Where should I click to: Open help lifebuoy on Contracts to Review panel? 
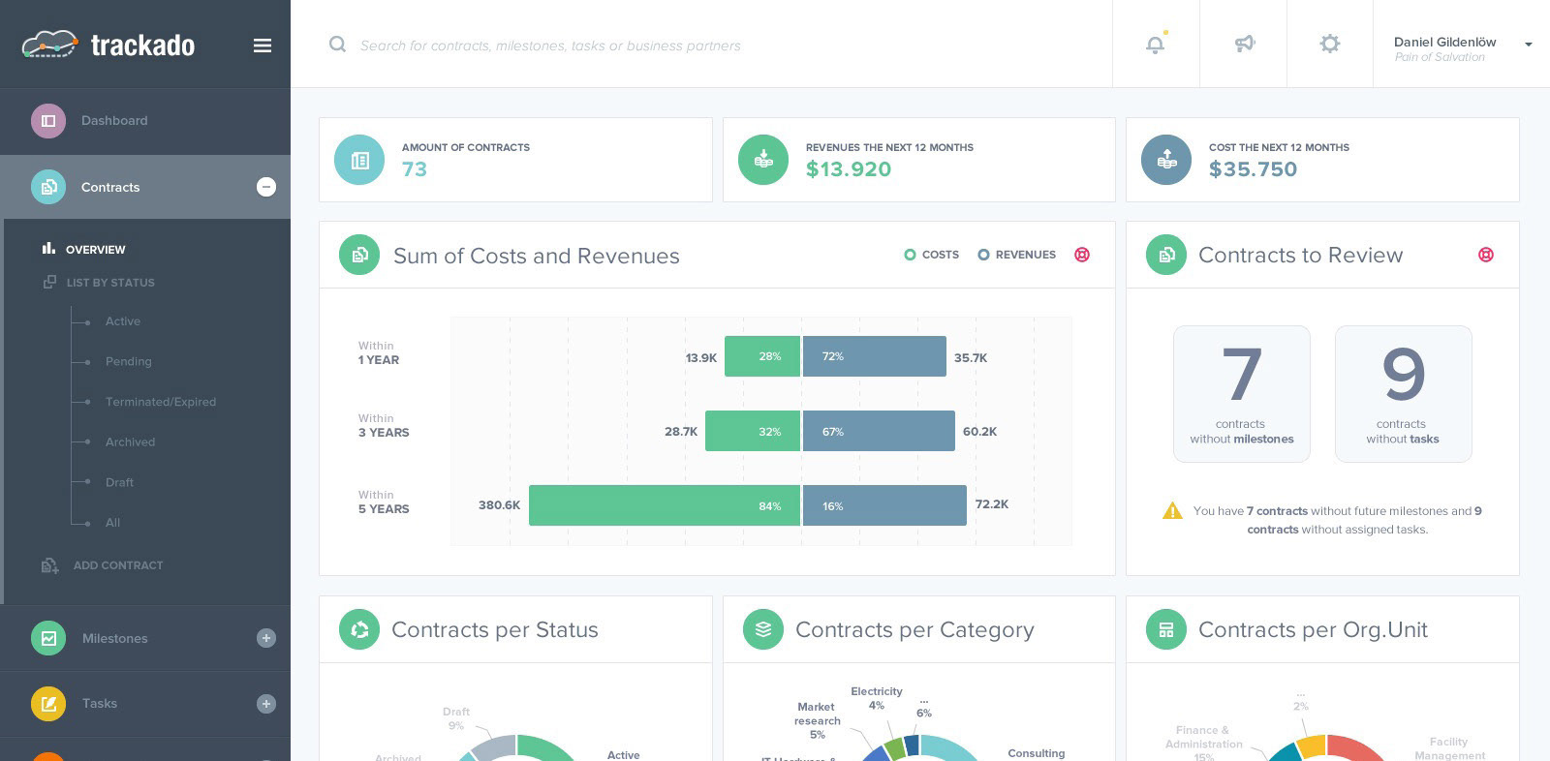coord(1486,255)
